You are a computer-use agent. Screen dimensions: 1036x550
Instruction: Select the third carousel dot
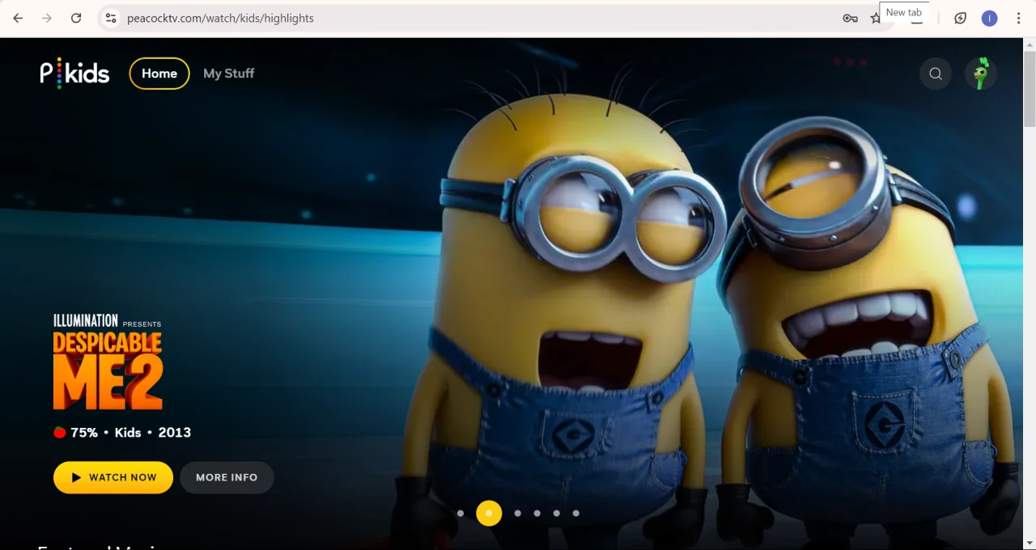(518, 513)
